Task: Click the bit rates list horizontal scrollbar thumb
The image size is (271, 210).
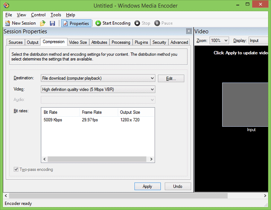Action: tap(97, 159)
